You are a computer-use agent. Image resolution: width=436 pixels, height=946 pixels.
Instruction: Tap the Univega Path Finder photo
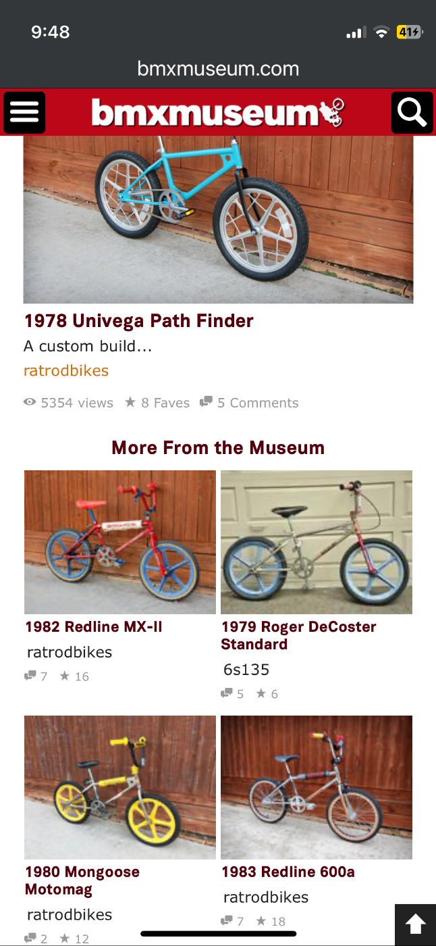[x=218, y=218]
